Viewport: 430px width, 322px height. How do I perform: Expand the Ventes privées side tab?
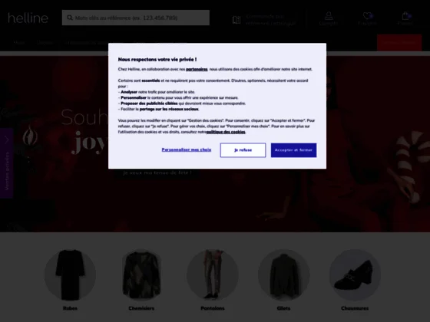[7, 163]
